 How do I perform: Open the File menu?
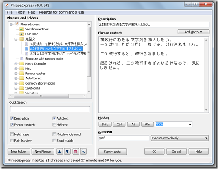(x=10, y=12)
